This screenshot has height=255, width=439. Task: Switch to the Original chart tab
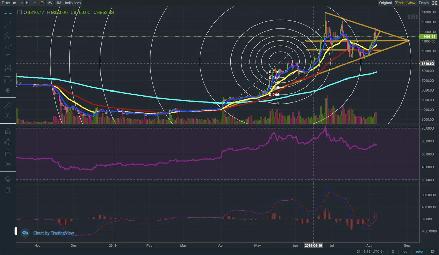(x=385, y=3)
